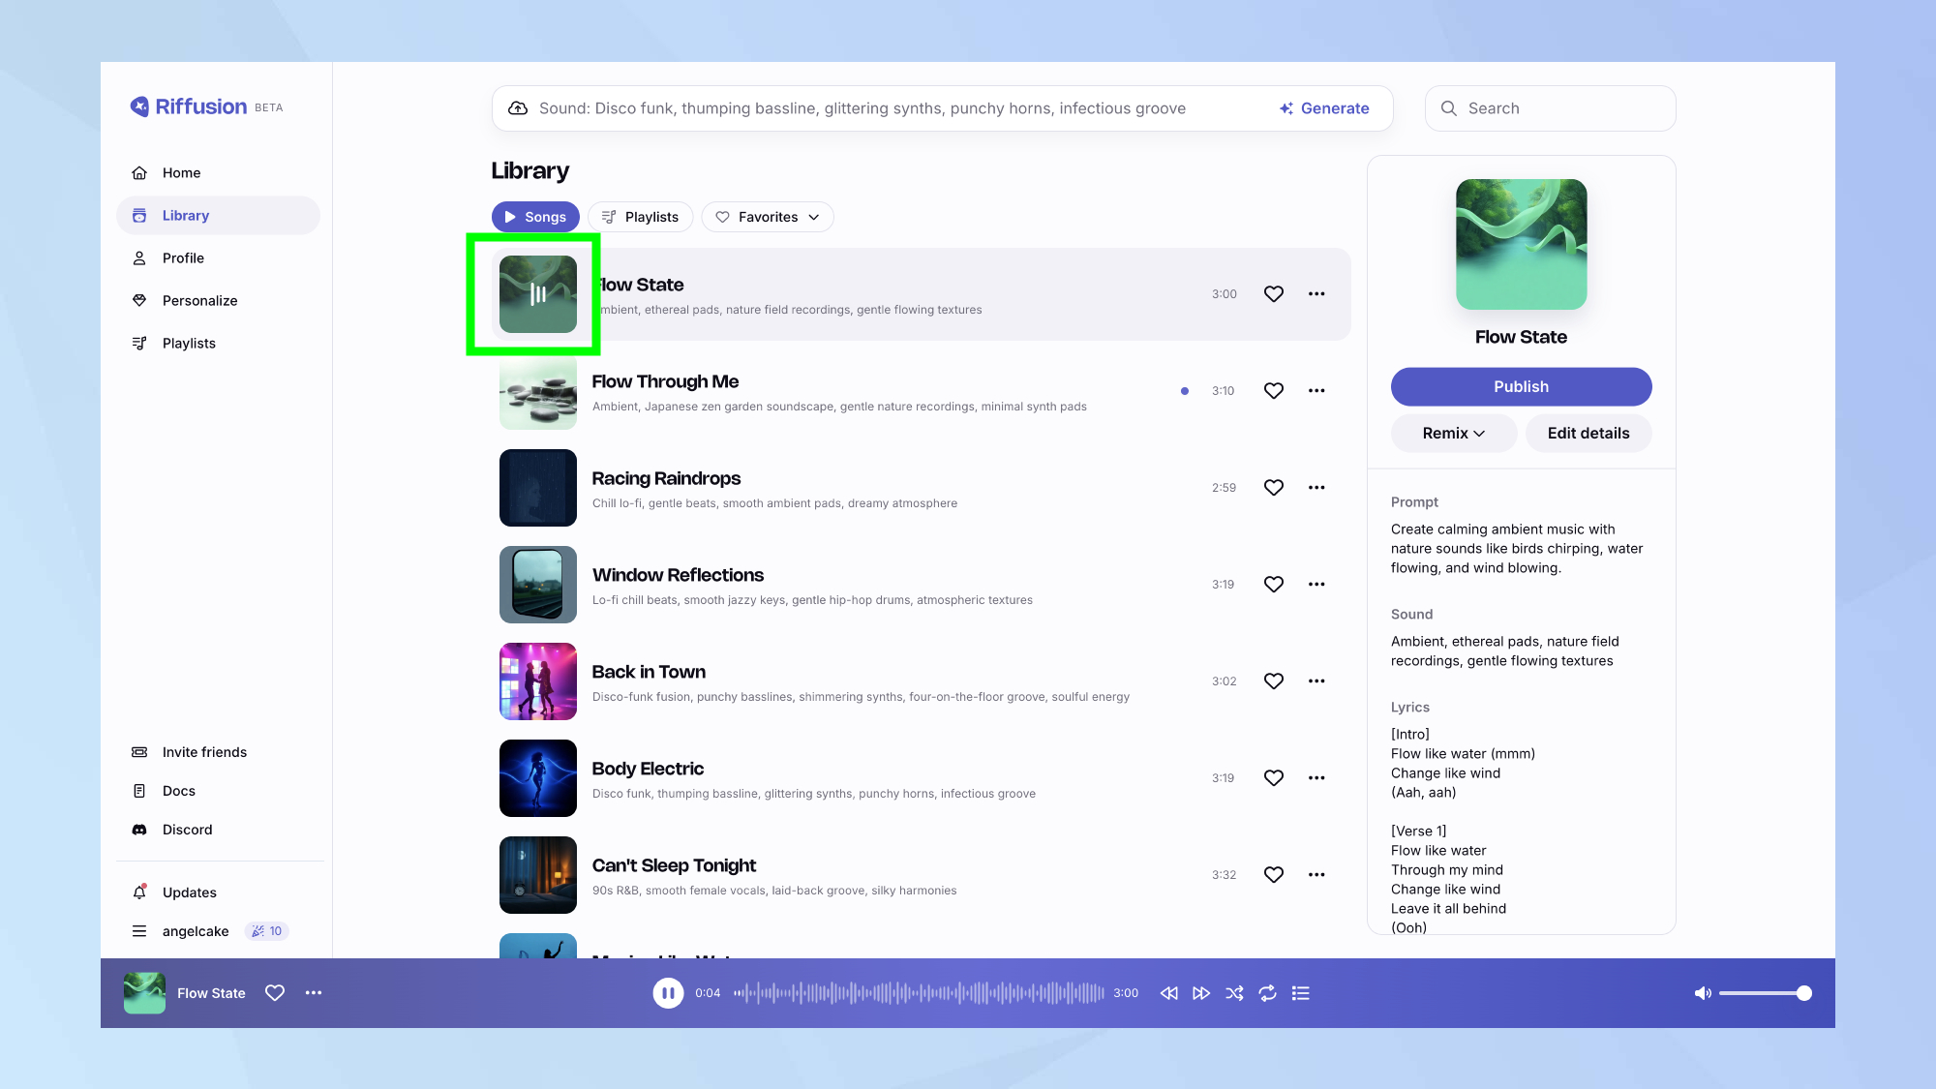Go to Personalize in the sidebar
The height and width of the screenshot is (1089, 1936).
click(199, 301)
